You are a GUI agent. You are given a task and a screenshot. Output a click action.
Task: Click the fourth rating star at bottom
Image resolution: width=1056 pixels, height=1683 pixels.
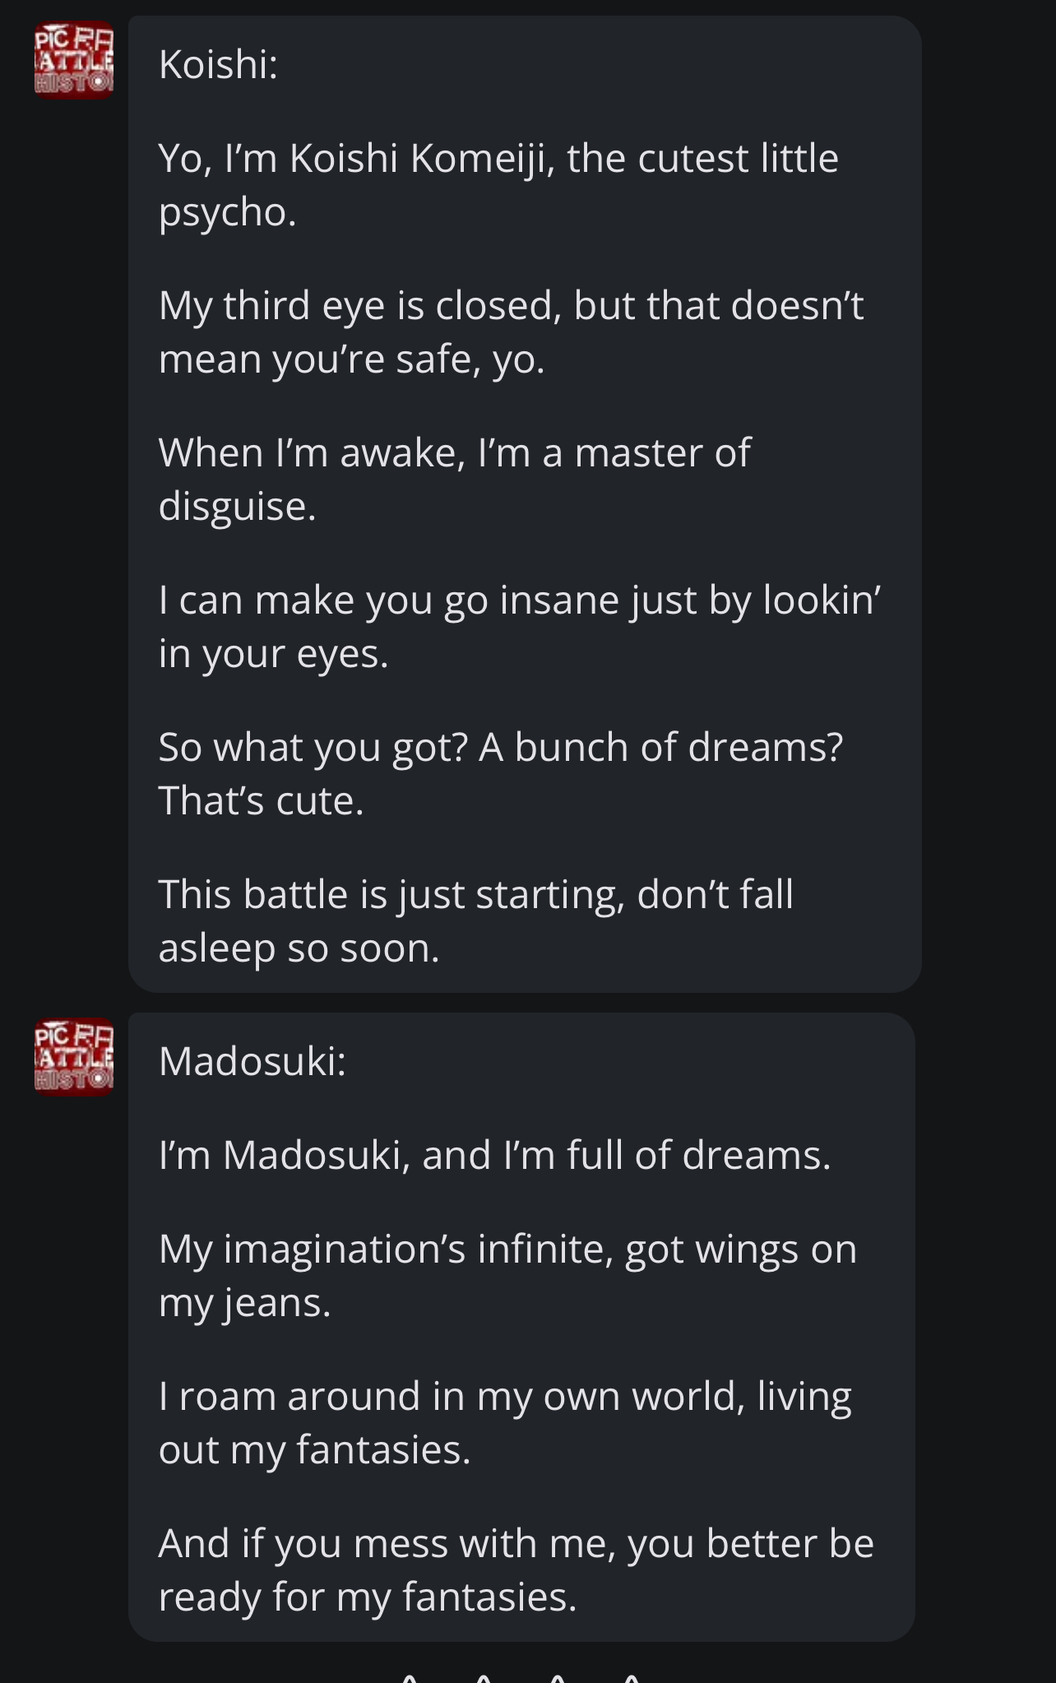[632, 1676]
